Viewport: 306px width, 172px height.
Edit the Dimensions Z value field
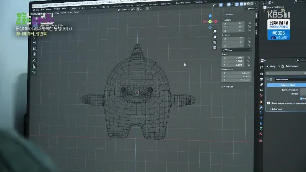pyautogui.click(x=236, y=80)
